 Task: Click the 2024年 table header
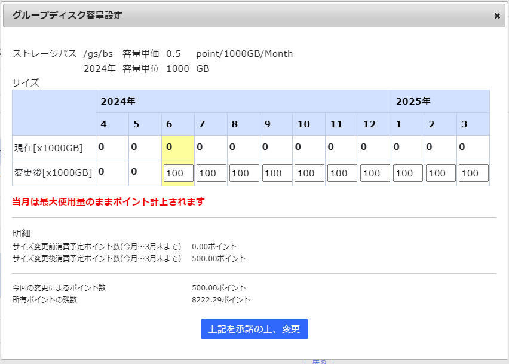[x=118, y=102]
